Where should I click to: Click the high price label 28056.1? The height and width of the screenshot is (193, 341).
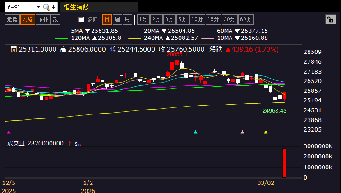click(177, 54)
